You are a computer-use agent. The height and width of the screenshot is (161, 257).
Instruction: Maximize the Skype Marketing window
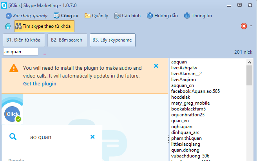[x=239, y=5]
